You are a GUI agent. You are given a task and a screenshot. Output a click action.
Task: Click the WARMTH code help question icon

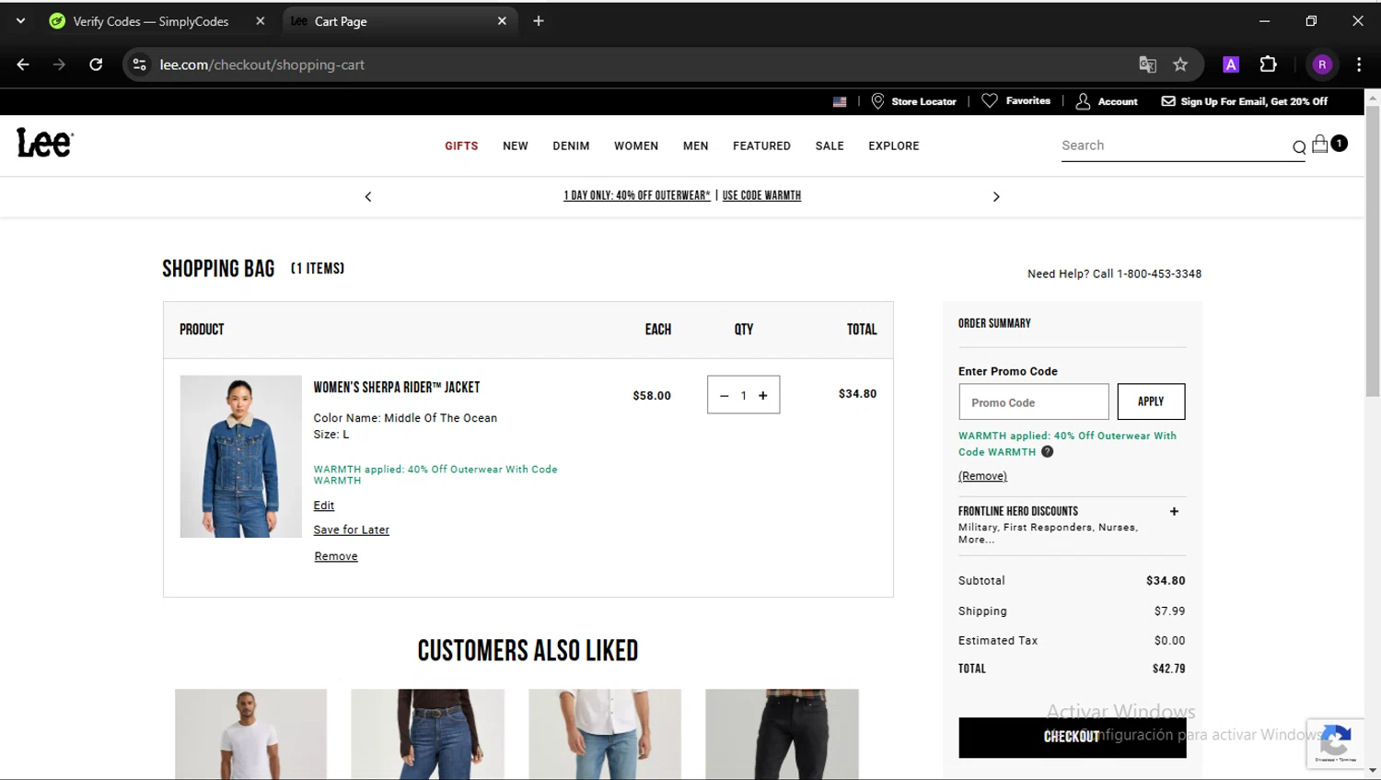click(x=1047, y=451)
